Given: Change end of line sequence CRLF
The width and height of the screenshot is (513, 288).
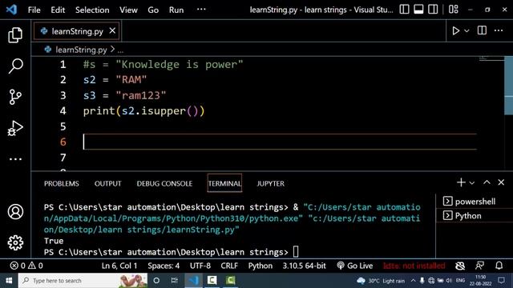Looking at the screenshot, I should pos(229,266).
